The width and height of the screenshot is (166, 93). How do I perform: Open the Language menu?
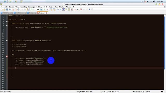point(31,7)
